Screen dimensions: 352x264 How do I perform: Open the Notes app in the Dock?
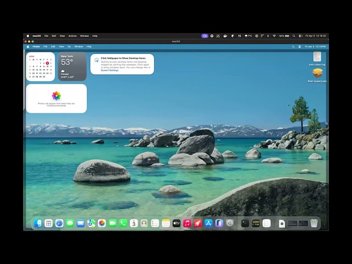(x=166, y=223)
